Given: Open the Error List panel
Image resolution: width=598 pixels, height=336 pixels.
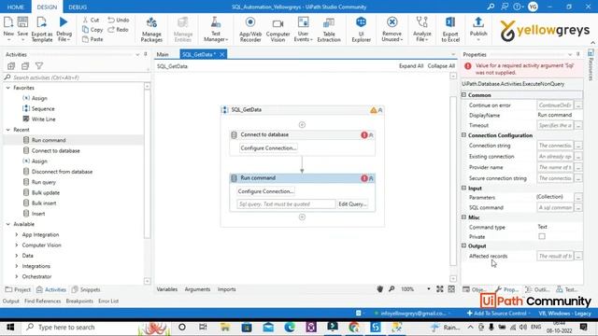Looking at the screenshot, I should tap(108, 301).
